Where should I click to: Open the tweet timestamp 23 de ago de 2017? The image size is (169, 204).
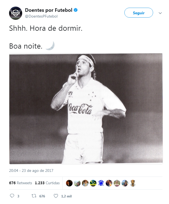31,171
